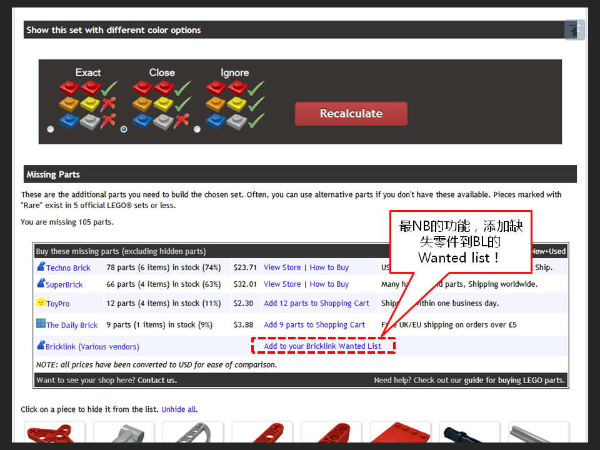Screen dimensions: 600x450
Task: Click View Store for SuperBrick
Action: tap(282, 284)
